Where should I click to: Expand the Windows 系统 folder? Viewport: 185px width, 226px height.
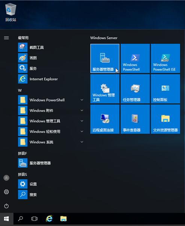[51, 142]
